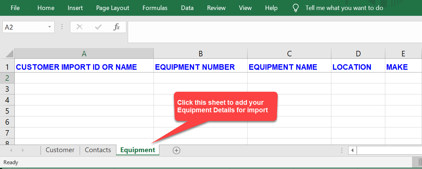
Task: Switch to the Customer sheet tab
Action: 60,150
